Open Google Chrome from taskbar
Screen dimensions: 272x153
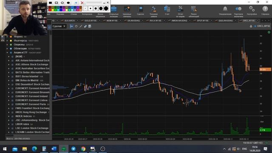point(83,149)
